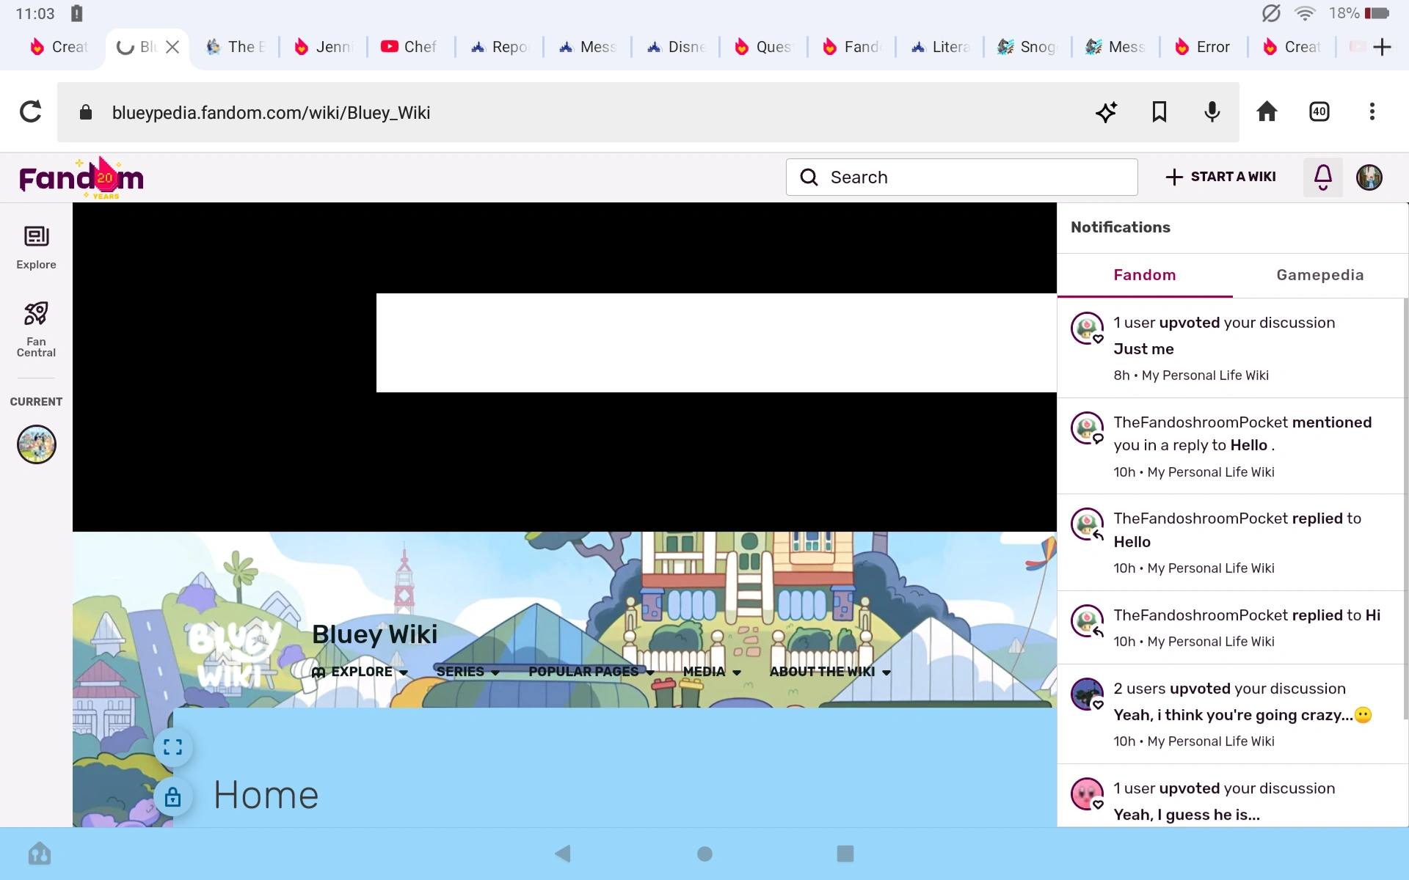This screenshot has height=880, width=1409.
Task: Toggle fullscreen expand button on page
Action: pyautogui.click(x=172, y=747)
